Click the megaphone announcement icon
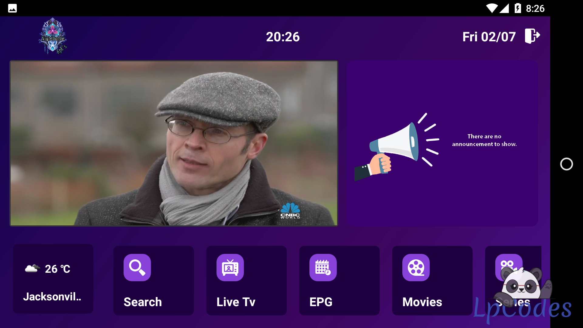 tap(397, 147)
